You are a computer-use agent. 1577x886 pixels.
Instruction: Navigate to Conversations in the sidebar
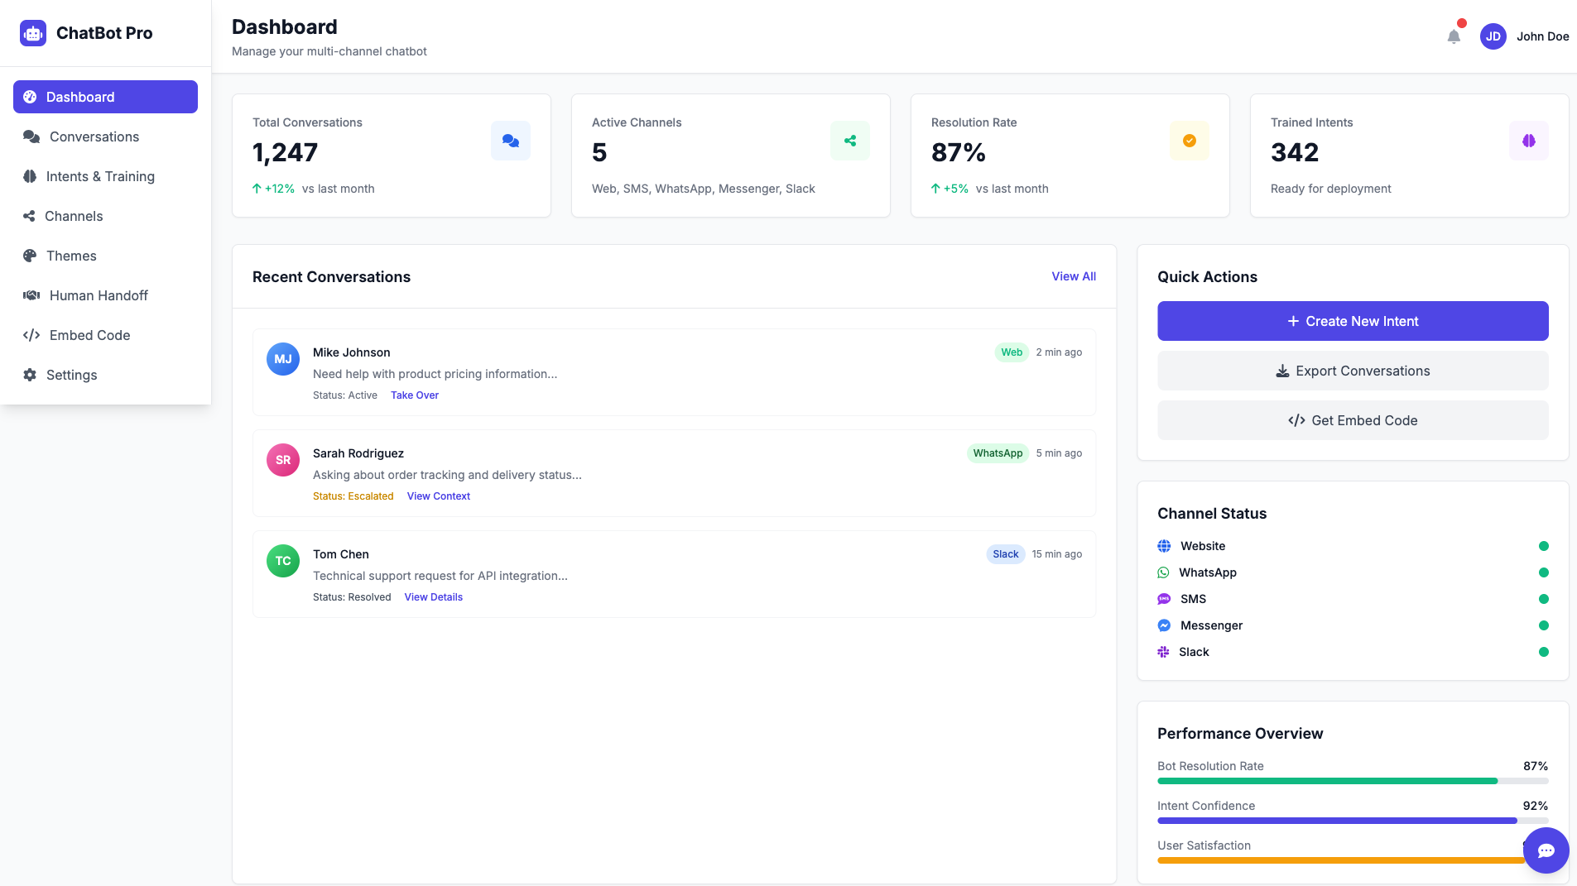click(93, 136)
